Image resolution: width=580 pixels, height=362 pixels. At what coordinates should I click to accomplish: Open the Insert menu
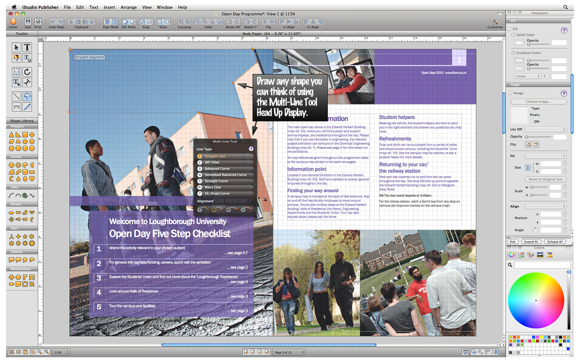point(109,7)
